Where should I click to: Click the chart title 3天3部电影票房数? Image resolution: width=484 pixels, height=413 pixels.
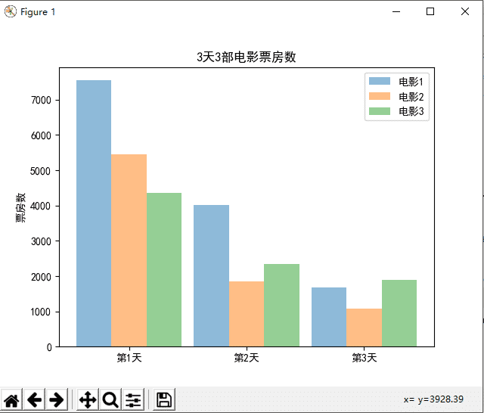coord(247,57)
